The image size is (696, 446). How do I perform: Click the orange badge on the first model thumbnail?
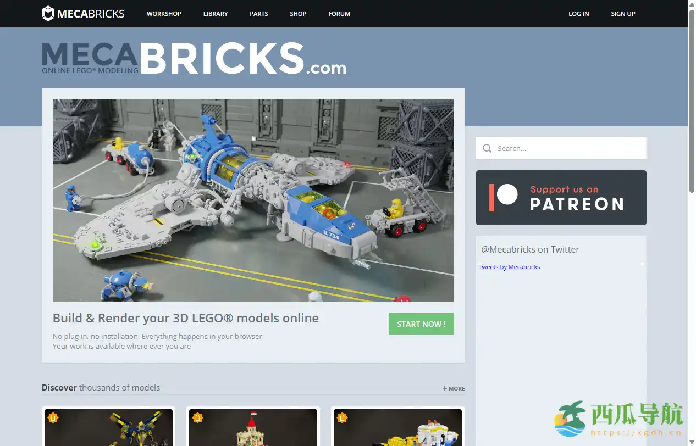click(x=53, y=417)
